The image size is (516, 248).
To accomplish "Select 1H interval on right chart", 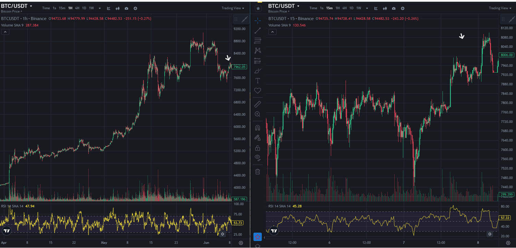I will [337, 8].
